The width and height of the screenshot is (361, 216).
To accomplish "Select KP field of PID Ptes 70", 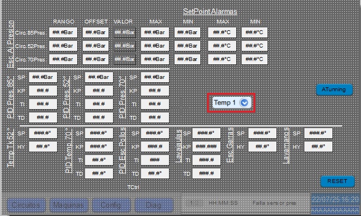I will click(x=154, y=91).
